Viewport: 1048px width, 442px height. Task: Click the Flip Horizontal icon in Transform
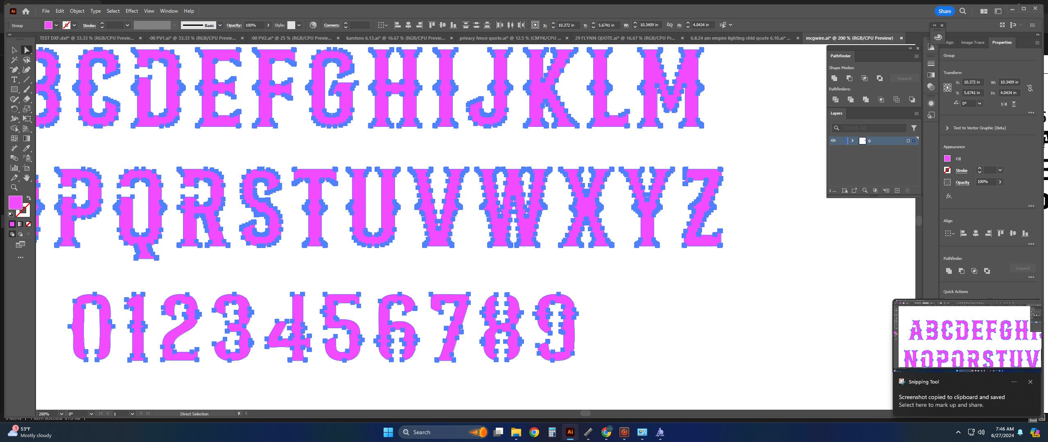point(1005,104)
